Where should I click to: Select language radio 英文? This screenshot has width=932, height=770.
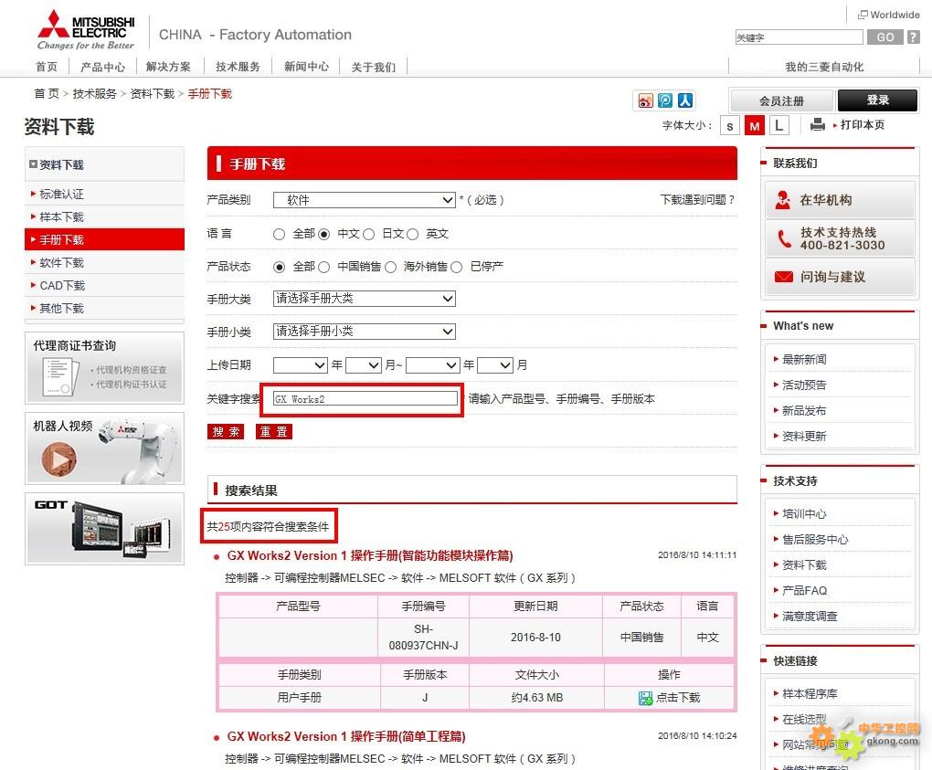[x=412, y=234]
